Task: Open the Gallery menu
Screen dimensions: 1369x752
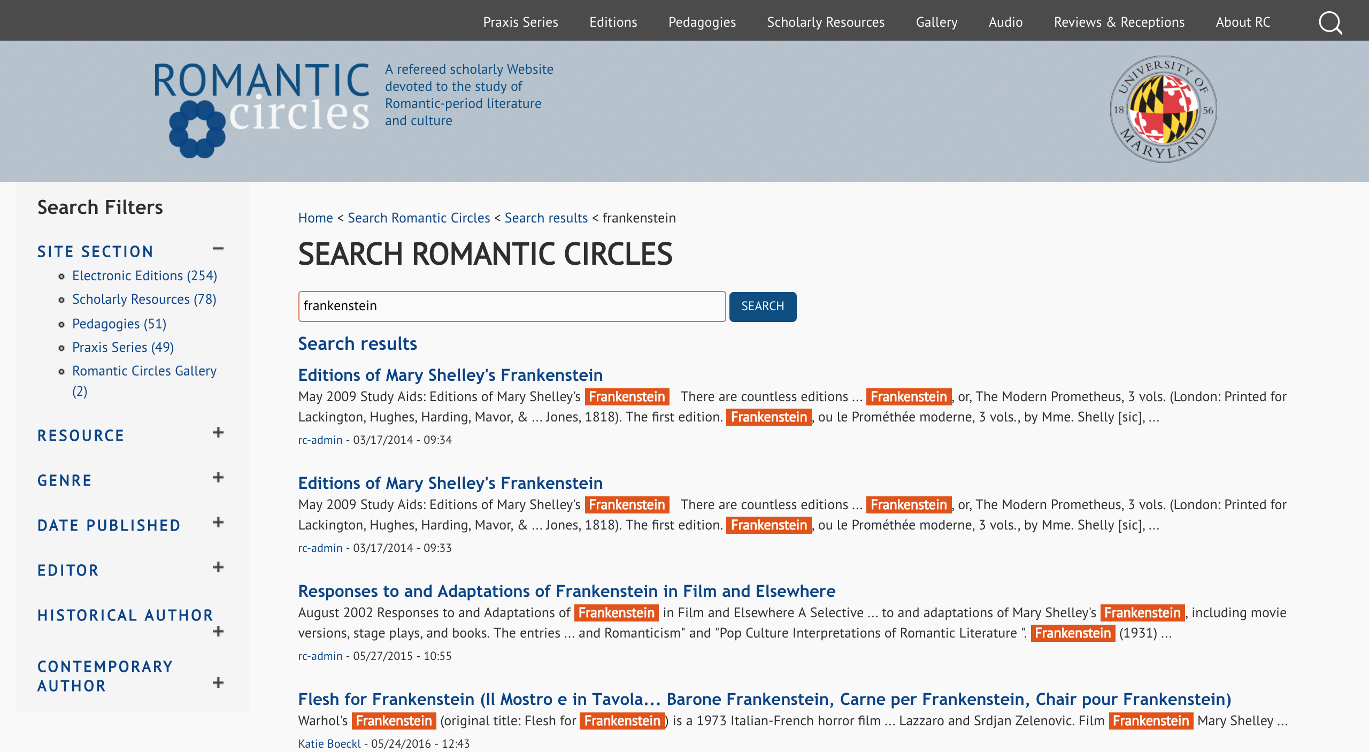Action: coord(936,22)
